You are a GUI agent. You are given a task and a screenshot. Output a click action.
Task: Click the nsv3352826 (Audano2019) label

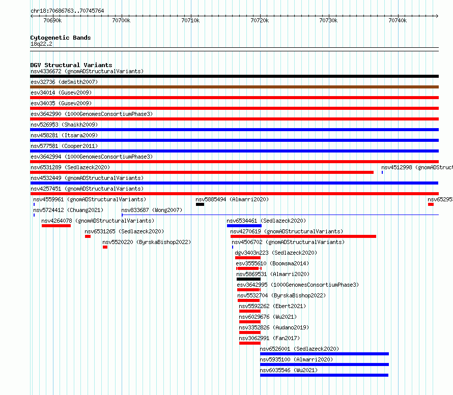(x=274, y=327)
